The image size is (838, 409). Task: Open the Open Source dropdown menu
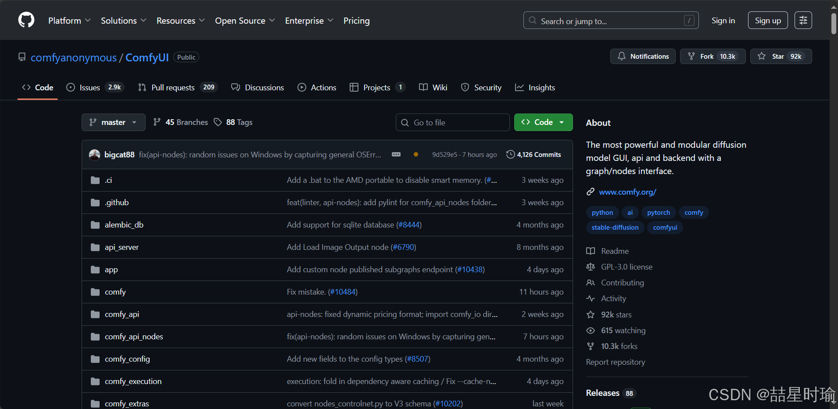coord(245,21)
